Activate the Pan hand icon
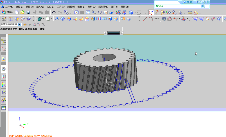This screenshot has width=226, height=137. pyautogui.click(x=105, y=13)
